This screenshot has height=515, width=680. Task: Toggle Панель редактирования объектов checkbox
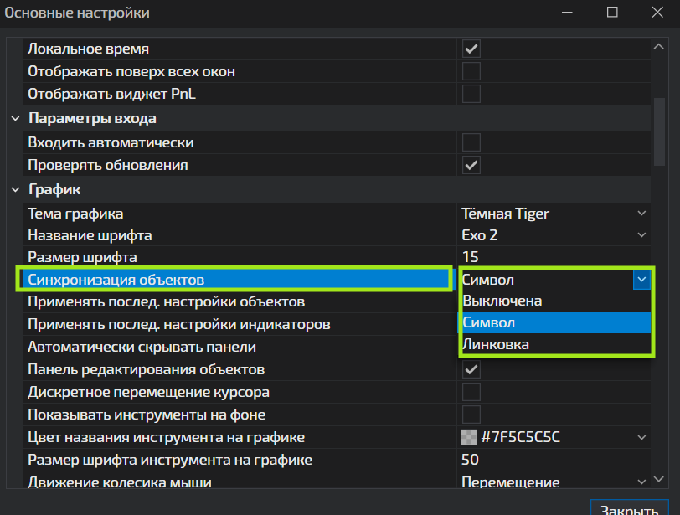pos(471,369)
